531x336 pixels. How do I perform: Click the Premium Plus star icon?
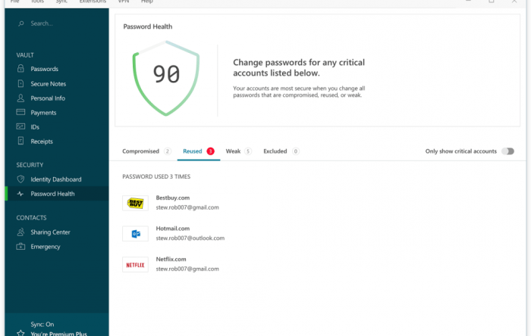[20, 333]
